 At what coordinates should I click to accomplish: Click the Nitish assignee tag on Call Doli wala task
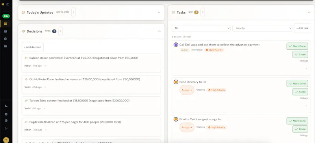coord(185,50)
